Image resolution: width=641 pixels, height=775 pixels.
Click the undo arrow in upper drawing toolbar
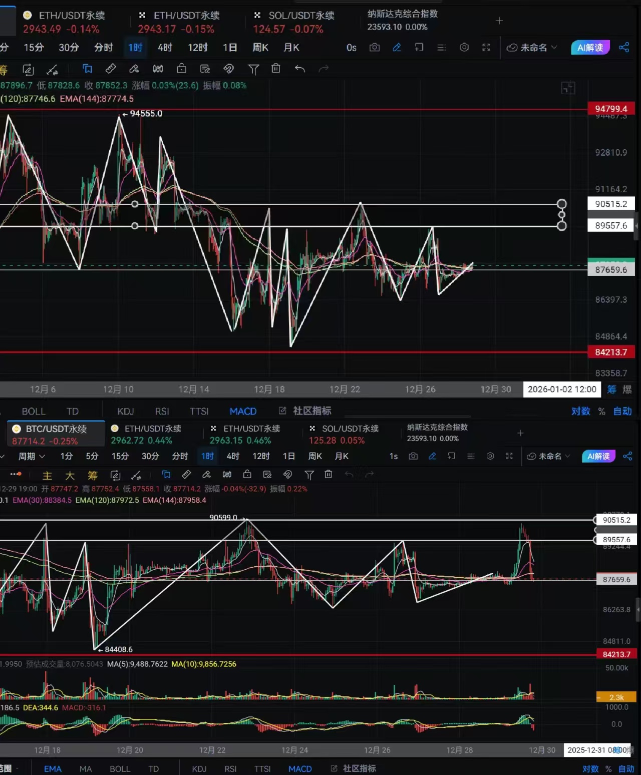pyautogui.click(x=299, y=69)
